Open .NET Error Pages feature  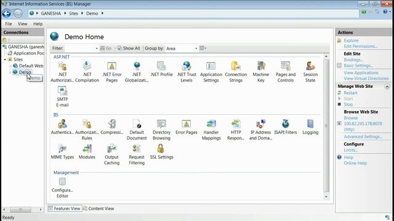(112, 72)
